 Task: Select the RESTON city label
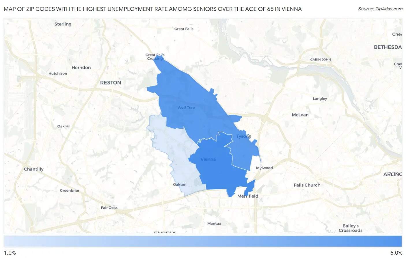click(x=111, y=83)
